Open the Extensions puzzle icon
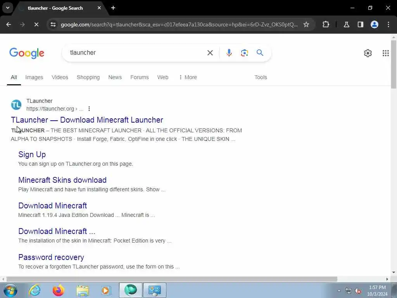Image resolution: width=397 pixels, height=298 pixels. coord(326,24)
